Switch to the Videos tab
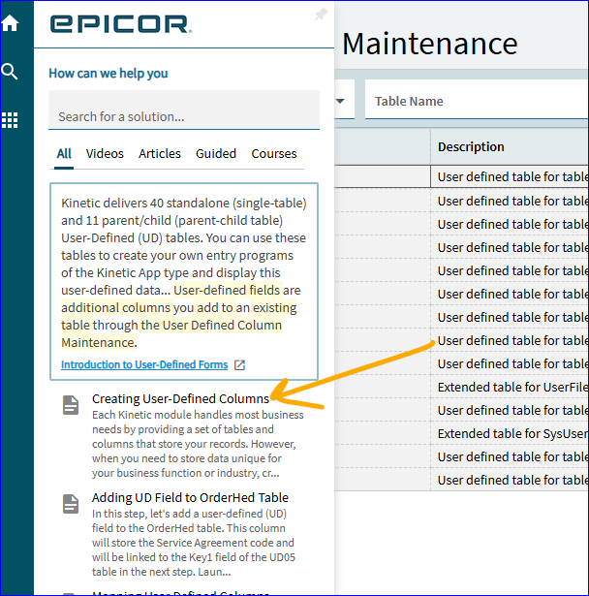This screenshot has width=589, height=596. 105,153
